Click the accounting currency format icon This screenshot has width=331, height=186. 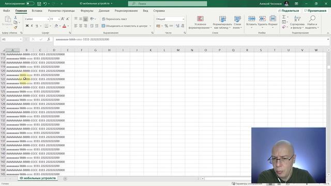[x=158, y=26]
